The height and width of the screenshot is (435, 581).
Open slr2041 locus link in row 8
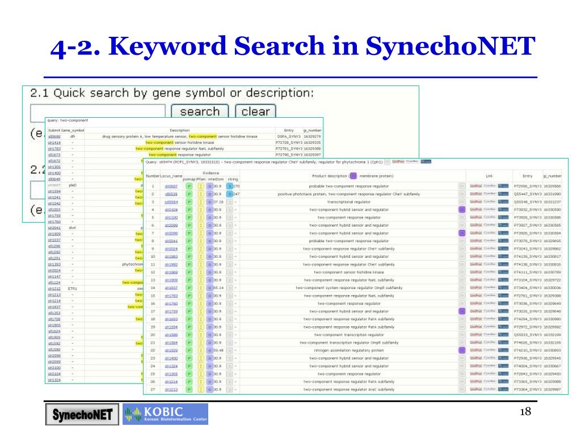171,241
